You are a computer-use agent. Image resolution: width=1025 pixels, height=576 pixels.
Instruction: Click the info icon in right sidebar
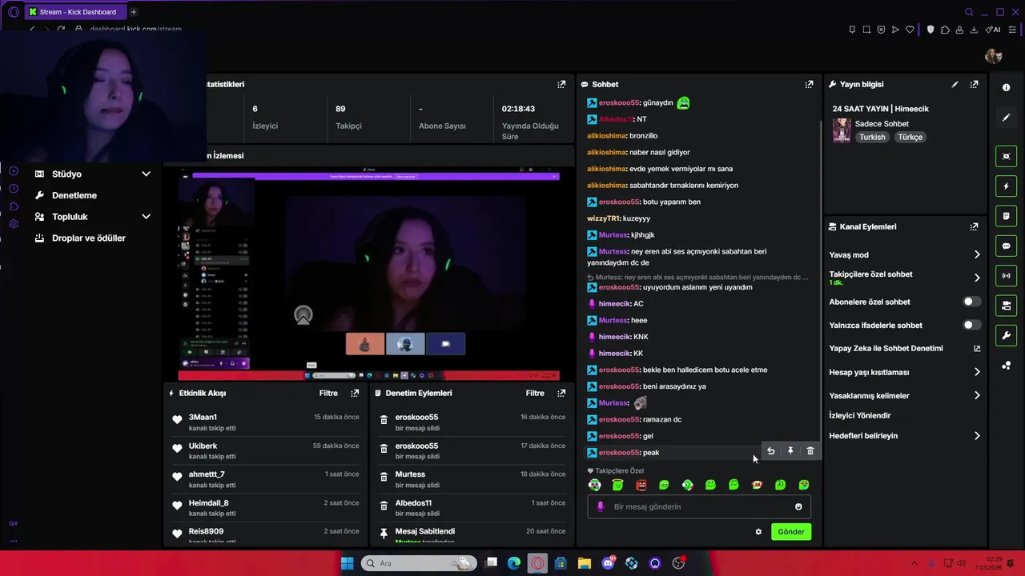(x=1007, y=87)
